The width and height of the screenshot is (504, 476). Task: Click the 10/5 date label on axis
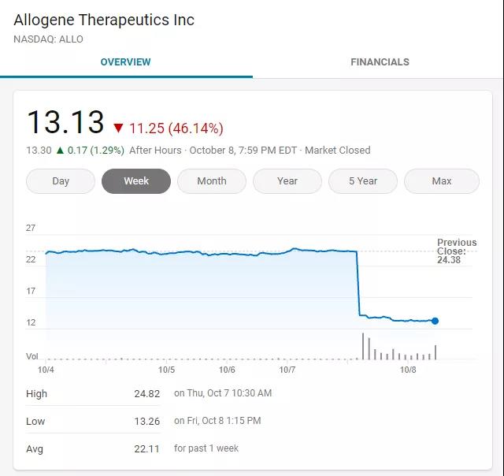167,370
